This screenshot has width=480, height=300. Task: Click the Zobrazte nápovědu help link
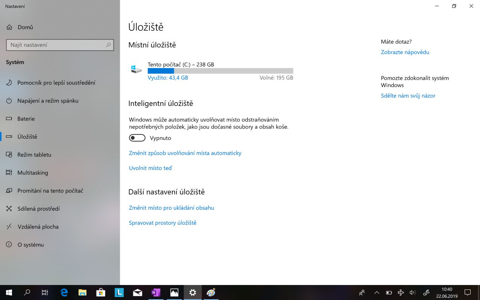[405, 52]
